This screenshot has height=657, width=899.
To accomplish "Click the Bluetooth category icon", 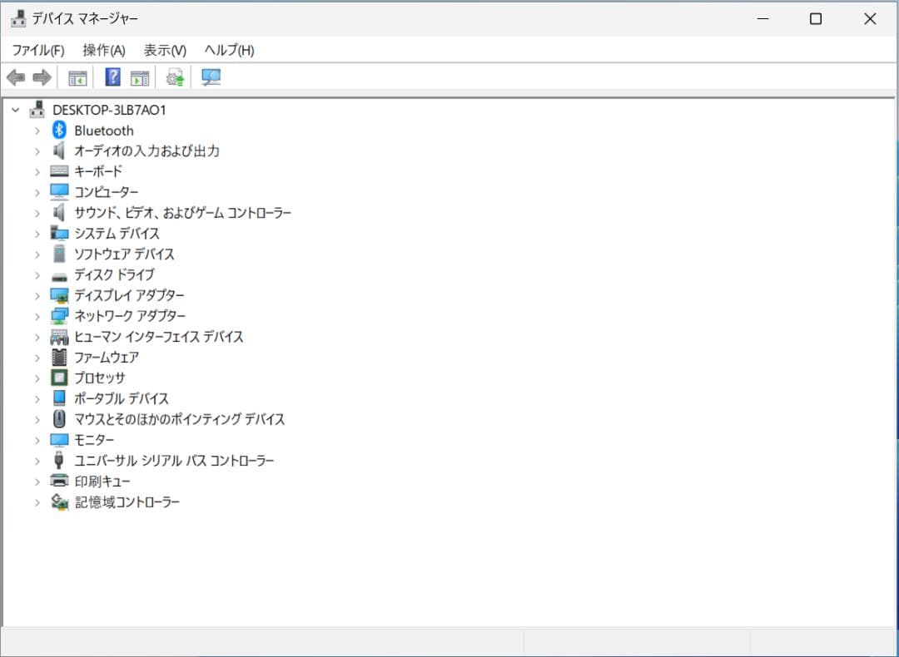I will coord(57,130).
